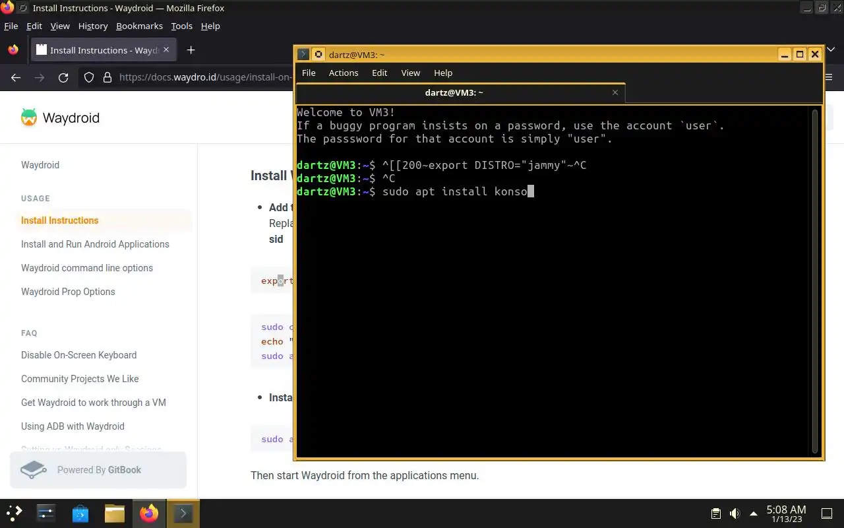Open Firefox hamburger application menu

[x=829, y=77]
